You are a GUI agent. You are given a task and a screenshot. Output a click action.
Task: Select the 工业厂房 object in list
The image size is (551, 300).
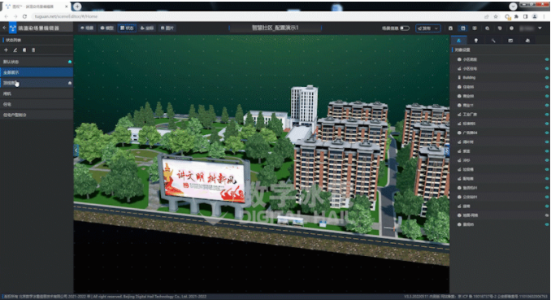coord(470,115)
